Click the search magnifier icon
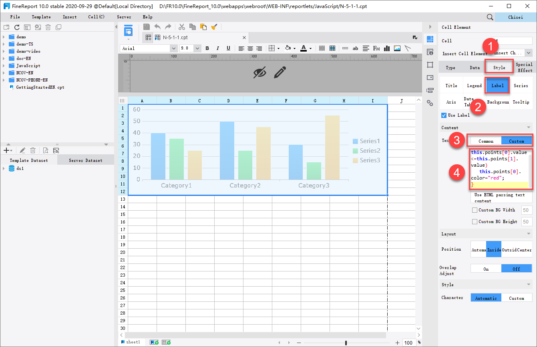The width and height of the screenshot is (537, 347). (x=490, y=17)
